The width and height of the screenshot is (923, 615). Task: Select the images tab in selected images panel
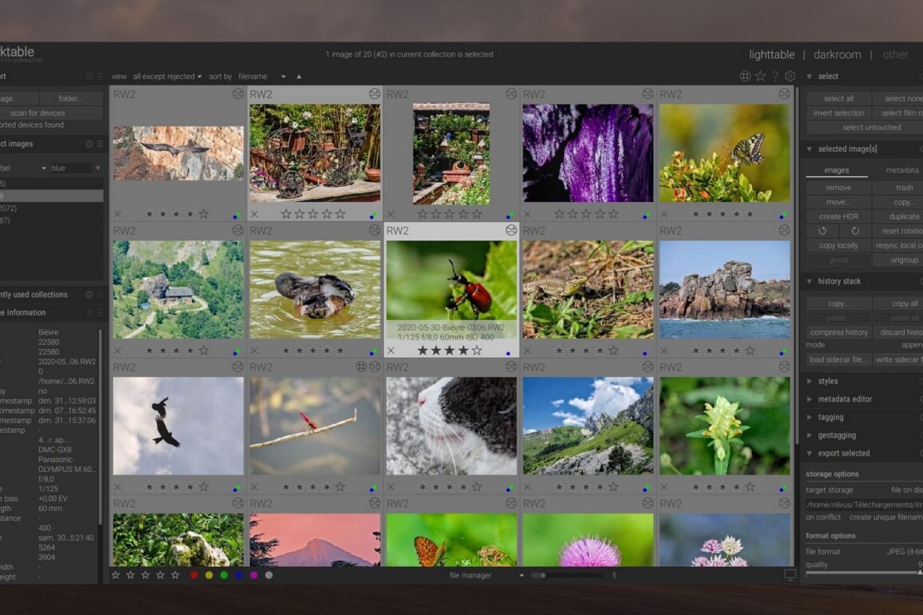(837, 170)
